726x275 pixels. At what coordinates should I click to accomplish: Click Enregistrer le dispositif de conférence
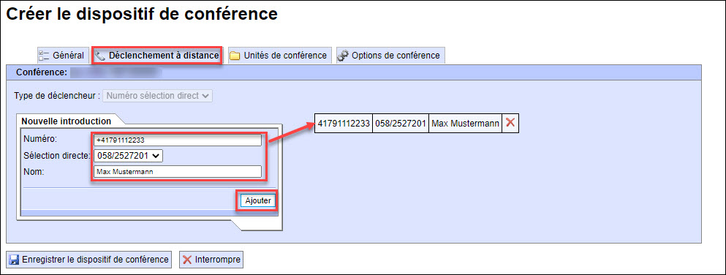pyautogui.click(x=89, y=260)
